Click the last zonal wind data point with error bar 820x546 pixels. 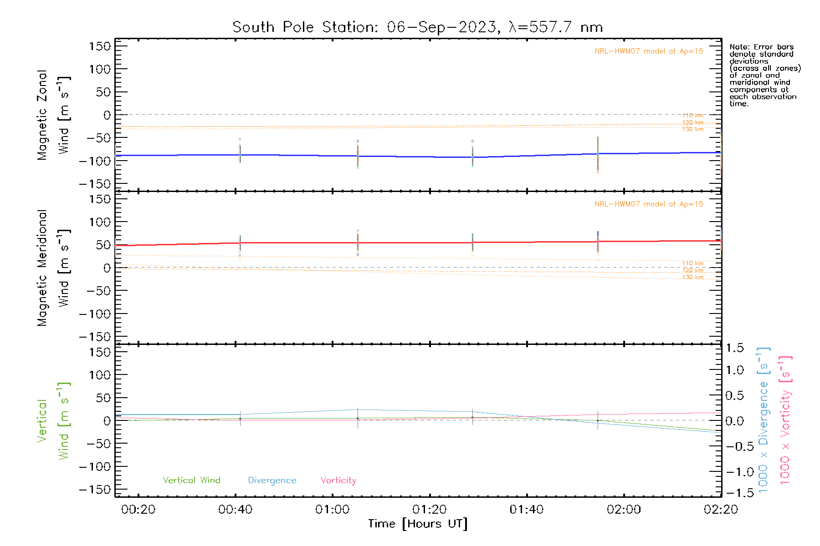pos(598,154)
